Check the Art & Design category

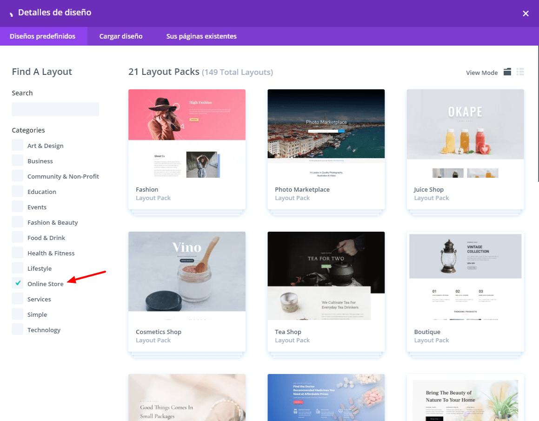(18, 145)
